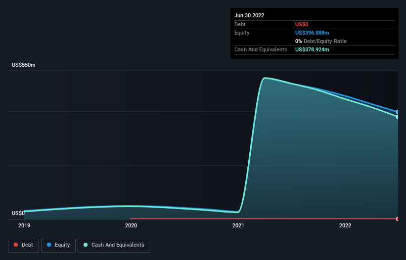
Task: Toggle the Cash And Equivalents legend button
Action: click(x=114, y=245)
